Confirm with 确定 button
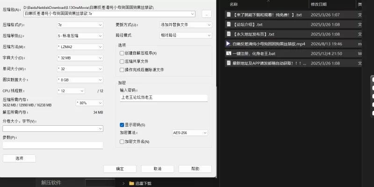The image size is (374, 187). coord(120,169)
